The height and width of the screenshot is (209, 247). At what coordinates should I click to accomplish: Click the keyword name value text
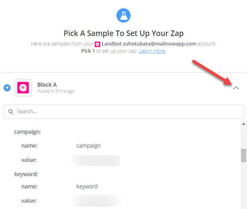click(87, 186)
